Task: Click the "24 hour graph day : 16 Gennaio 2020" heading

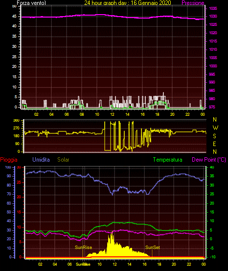Action: click(x=128, y=3)
